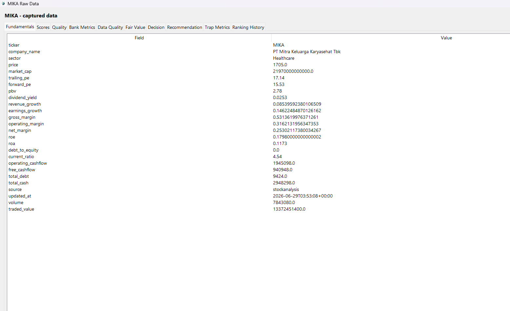Show the Ranking History tab

[248, 27]
